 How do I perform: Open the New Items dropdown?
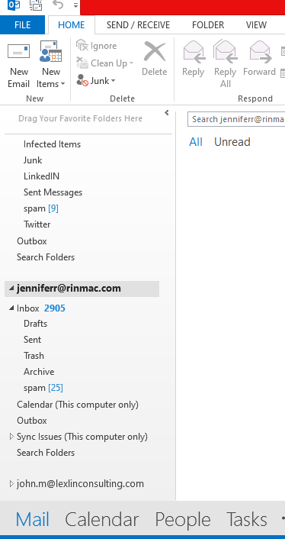coord(51,78)
